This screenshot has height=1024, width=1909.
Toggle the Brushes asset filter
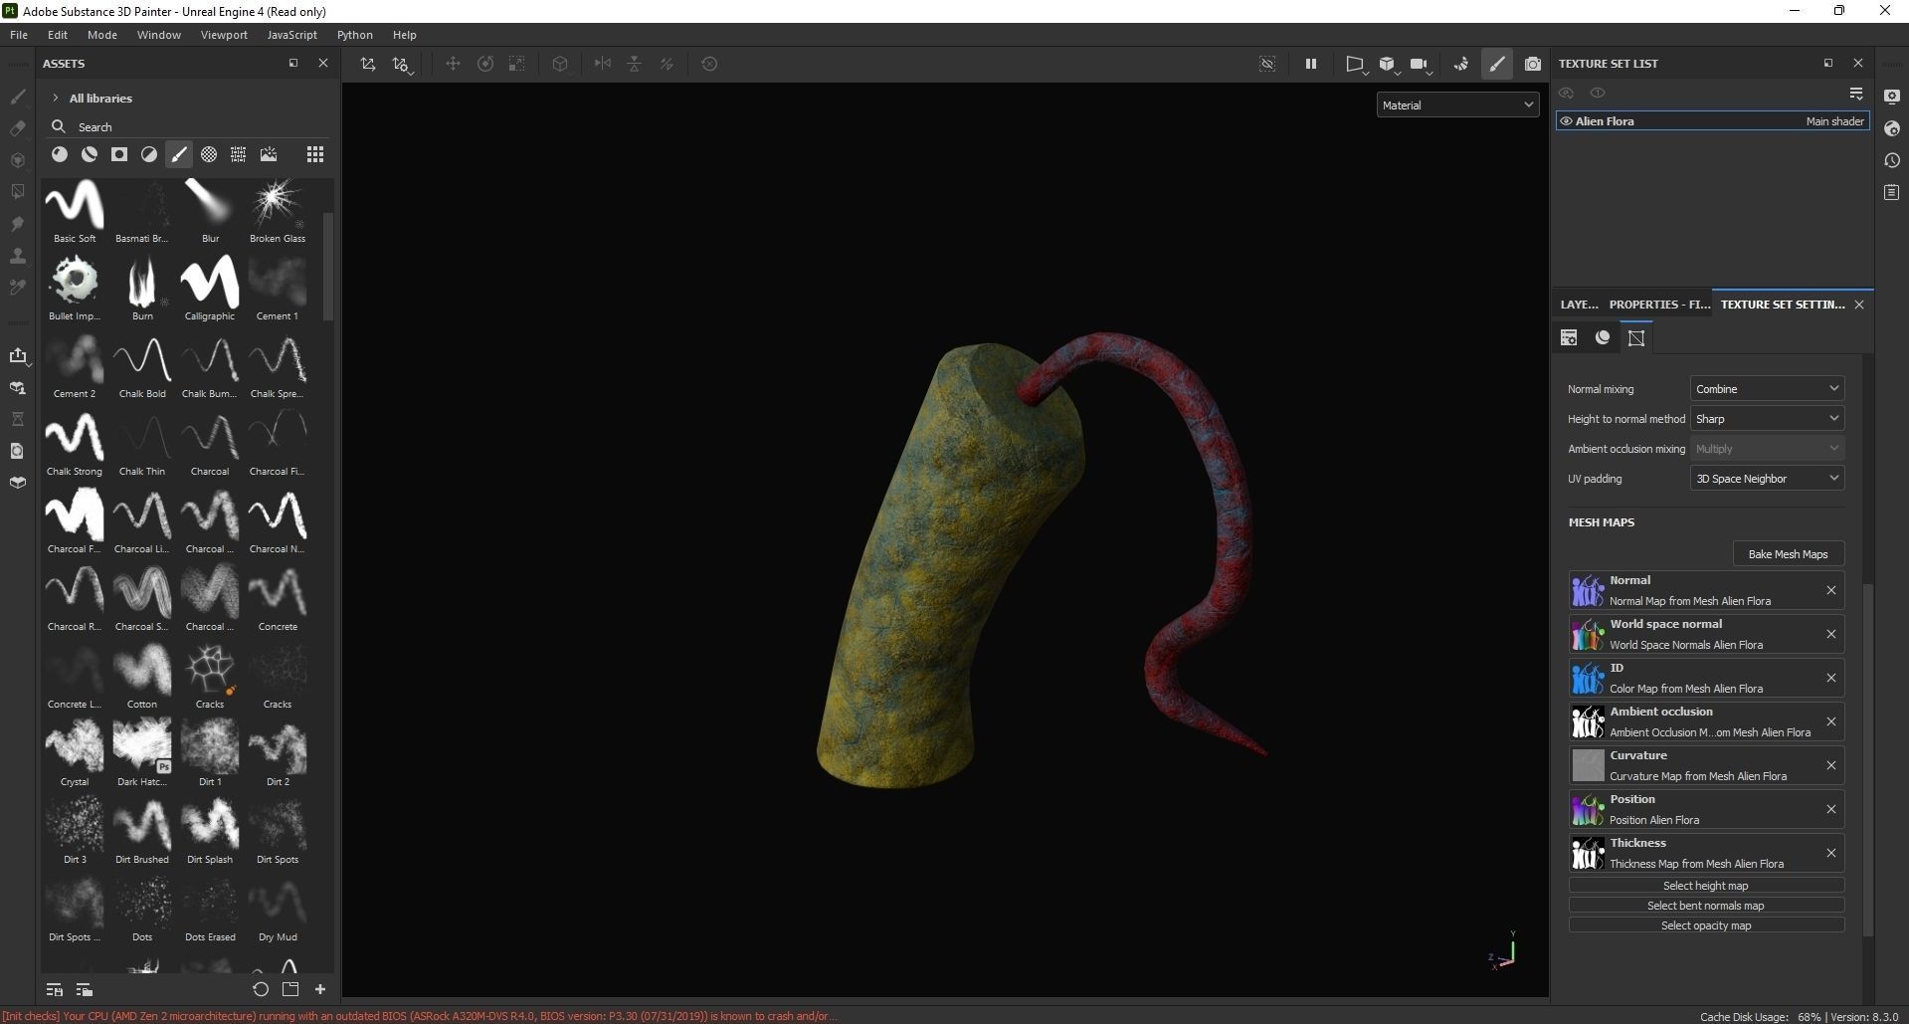(179, 154)
